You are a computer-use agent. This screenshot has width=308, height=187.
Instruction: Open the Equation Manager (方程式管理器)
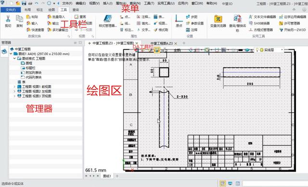pos(261,30)
